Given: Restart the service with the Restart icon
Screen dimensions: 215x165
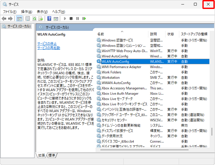Looking at the screenshot, I should pos(84,18).
